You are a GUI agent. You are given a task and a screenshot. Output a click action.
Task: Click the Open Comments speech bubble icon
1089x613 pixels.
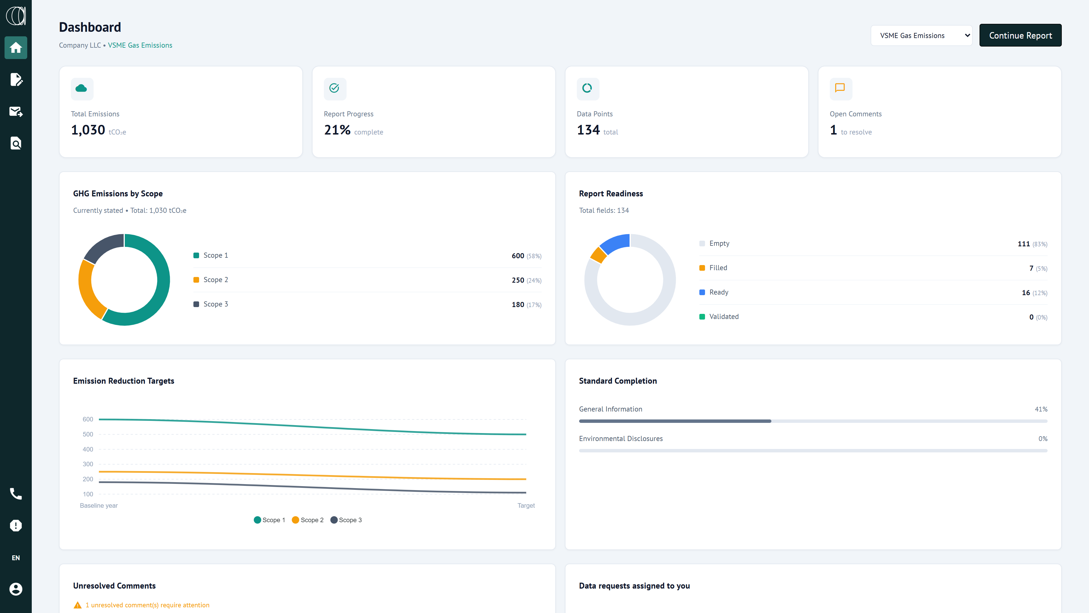(840, 88)
